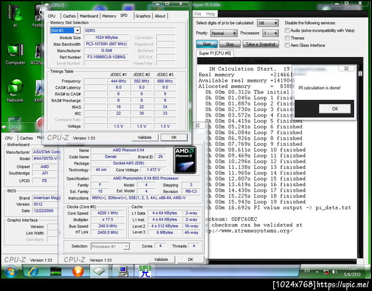Open the Processor #1 selection dropdown

tap(110, 246)
